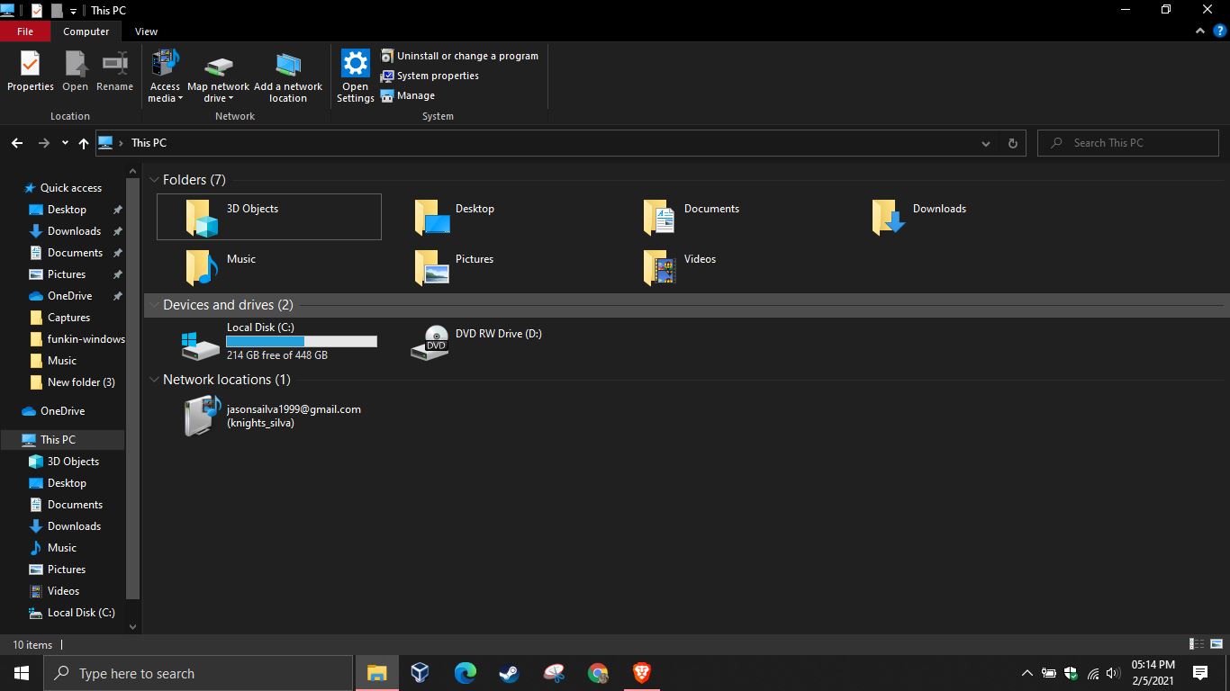Switch to the Computer ribbon tab

86,31
